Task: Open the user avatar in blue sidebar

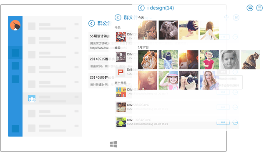Action: point(15,25)
